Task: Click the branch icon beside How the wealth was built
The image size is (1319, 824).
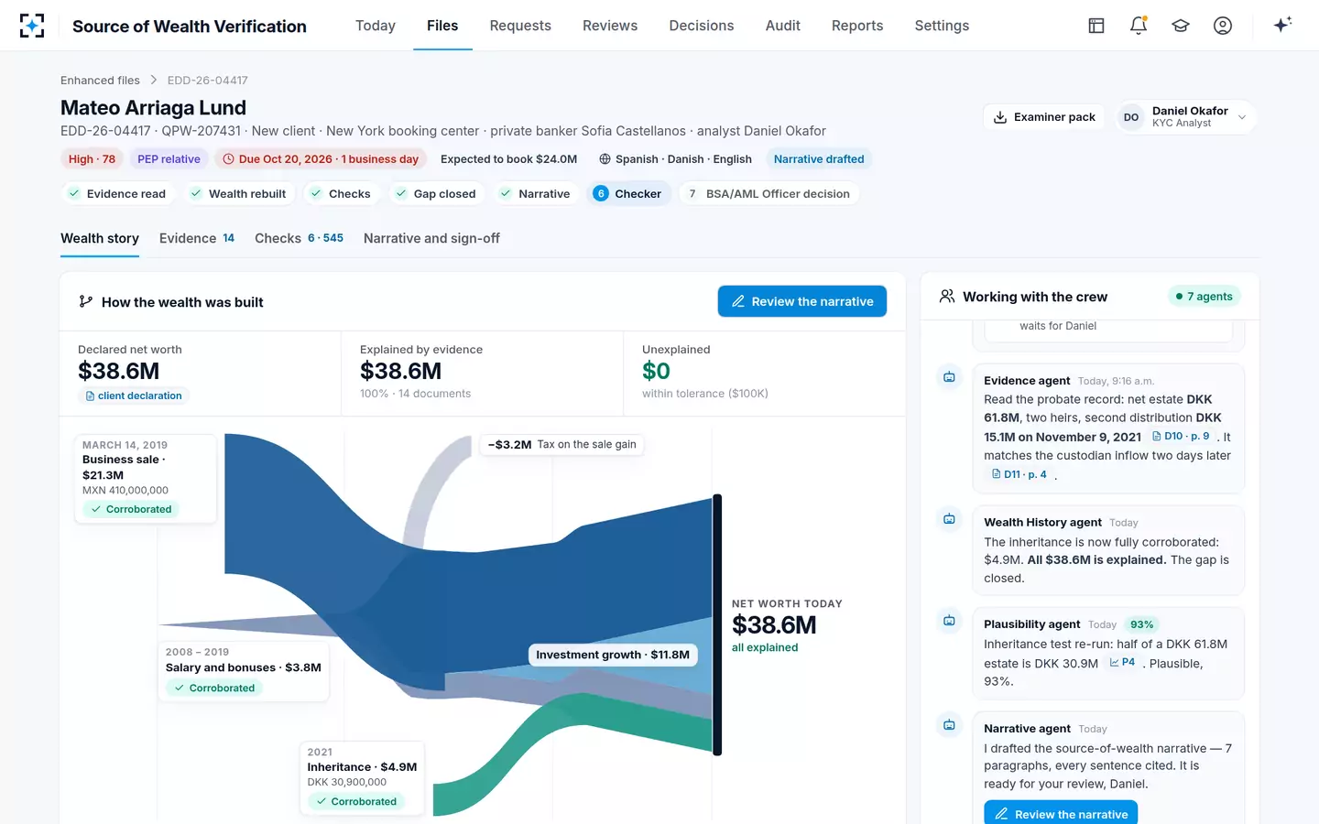Action: [85, 301]
